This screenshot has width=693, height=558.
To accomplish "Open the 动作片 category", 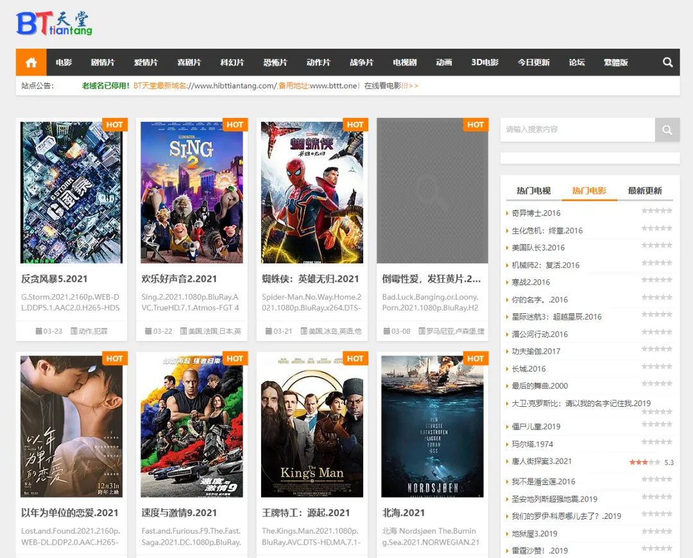I will [x=319, y=62].
